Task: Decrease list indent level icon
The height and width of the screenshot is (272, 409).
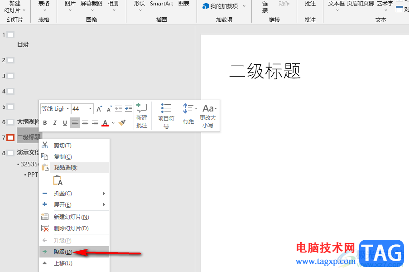Action: 119,109
